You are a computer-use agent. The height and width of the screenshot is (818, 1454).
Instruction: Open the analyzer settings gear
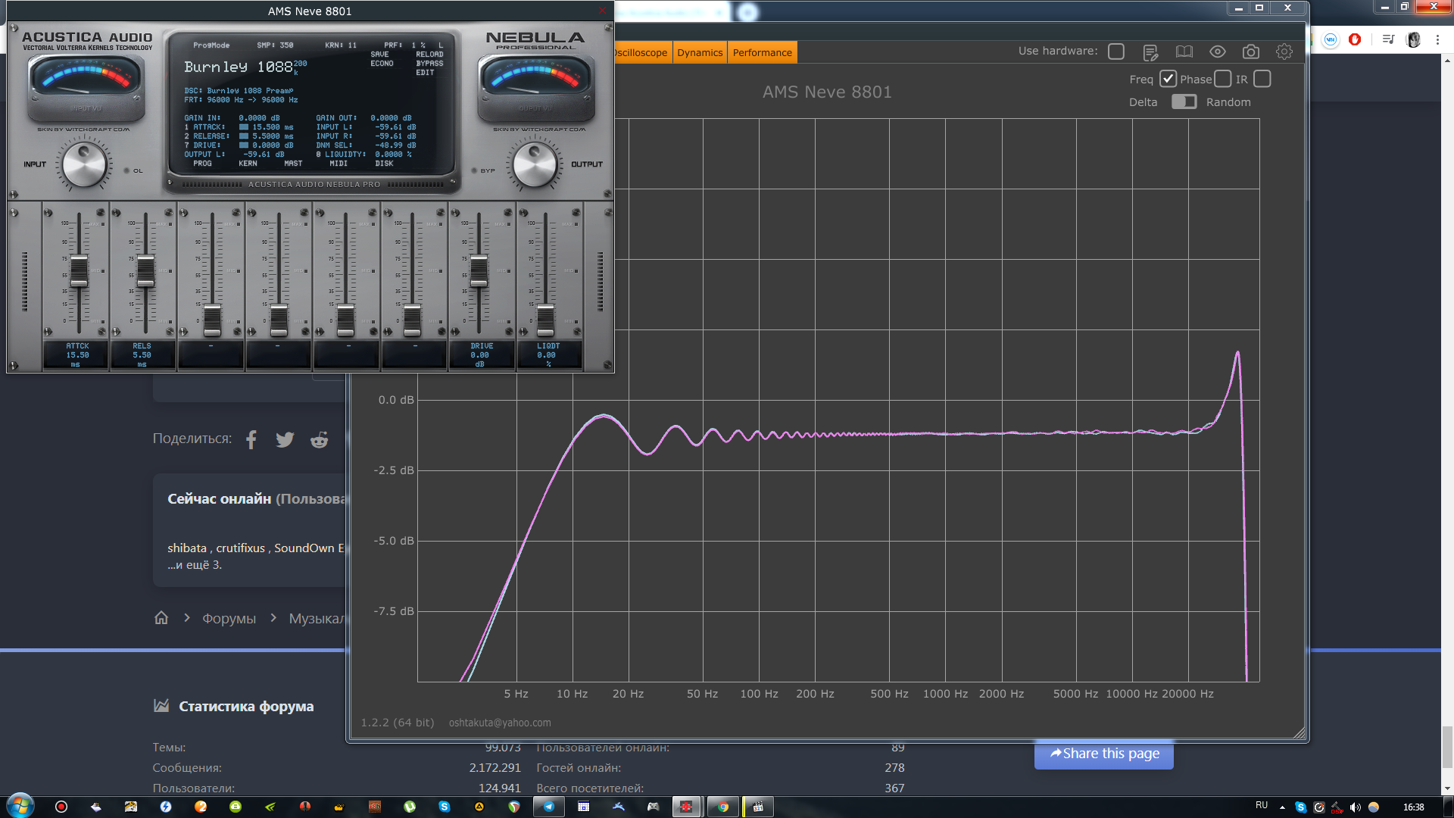pos(1284,52)
